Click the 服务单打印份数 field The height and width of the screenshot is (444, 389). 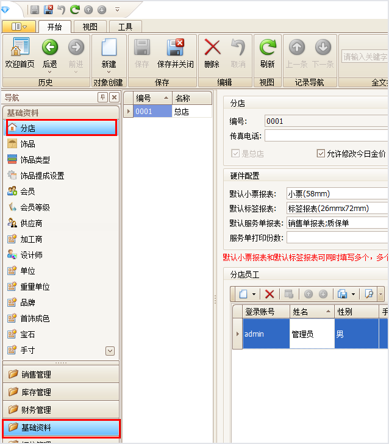(337, 238)
